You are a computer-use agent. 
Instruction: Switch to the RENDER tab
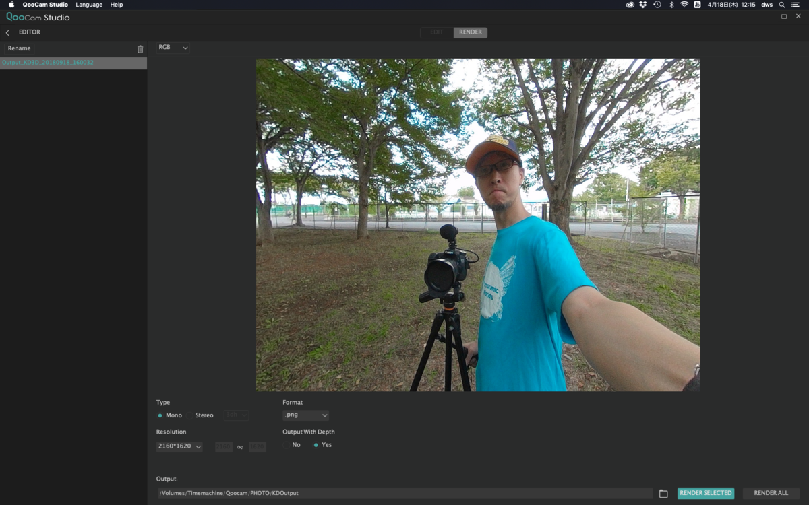point(471,32)
